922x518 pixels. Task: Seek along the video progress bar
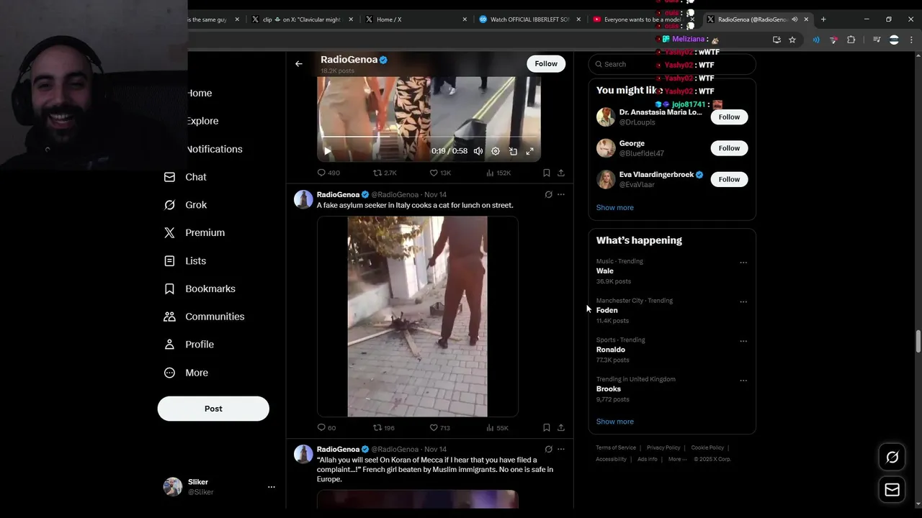coord(429,137)
